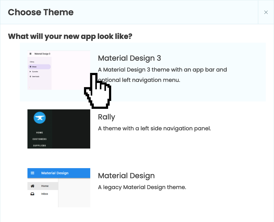The width and height of the screenshot is (274, 222).
Task: Click the Inbox envelope icon in the preview
Action: (32, 194)
